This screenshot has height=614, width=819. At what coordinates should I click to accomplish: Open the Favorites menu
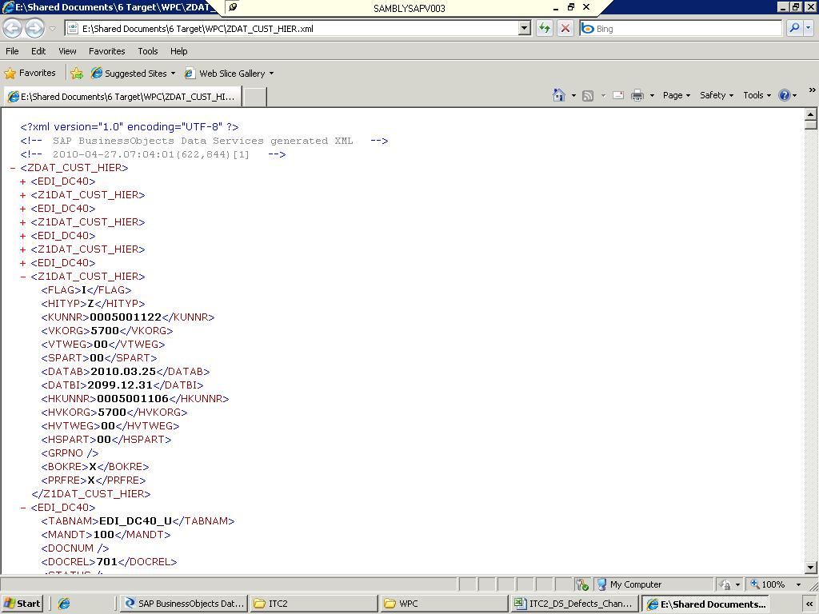click(x=106, y=51)
